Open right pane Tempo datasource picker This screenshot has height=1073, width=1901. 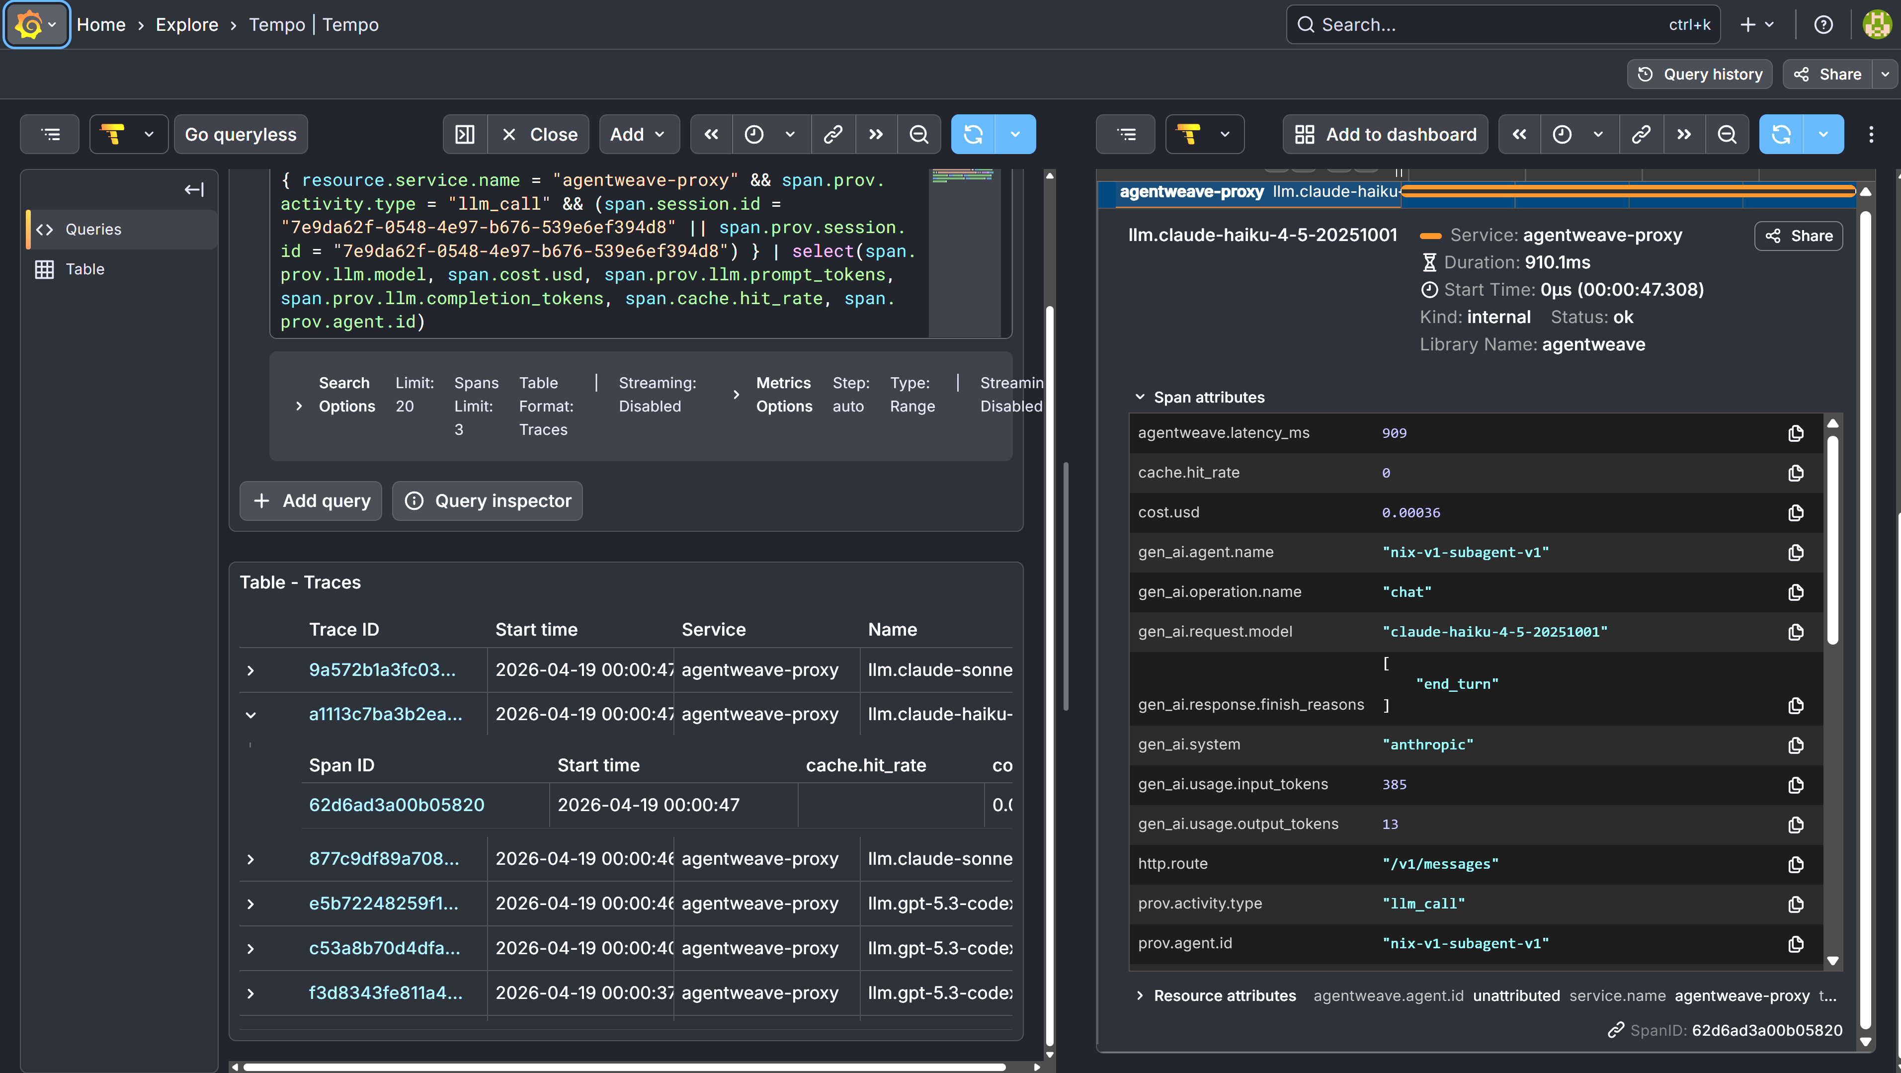[1204, 134]
